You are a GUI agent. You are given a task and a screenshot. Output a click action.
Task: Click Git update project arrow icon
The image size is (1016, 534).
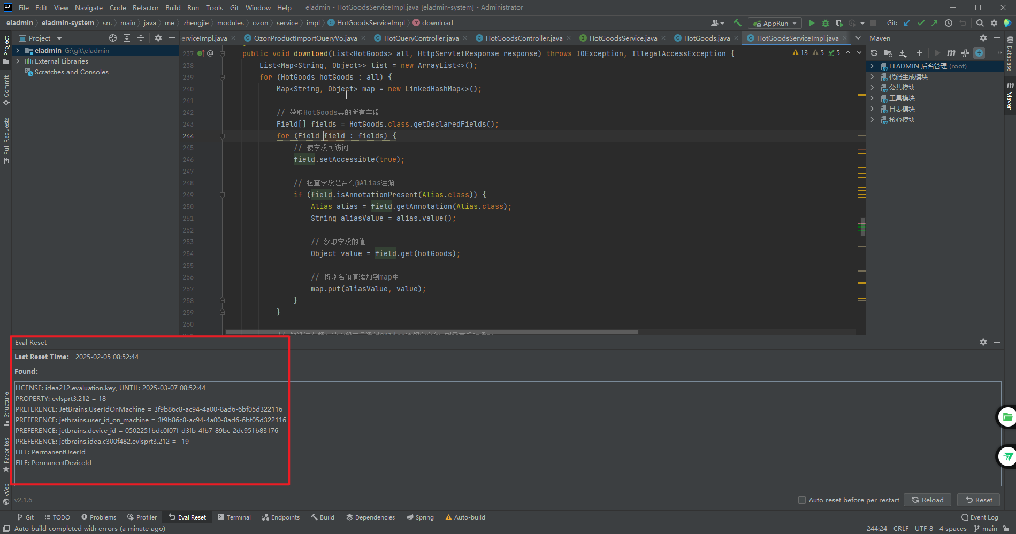[907, 23]
